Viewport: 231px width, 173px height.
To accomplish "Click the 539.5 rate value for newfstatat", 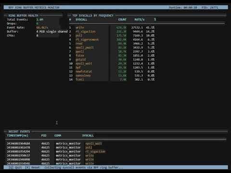I will pos(139,72).
